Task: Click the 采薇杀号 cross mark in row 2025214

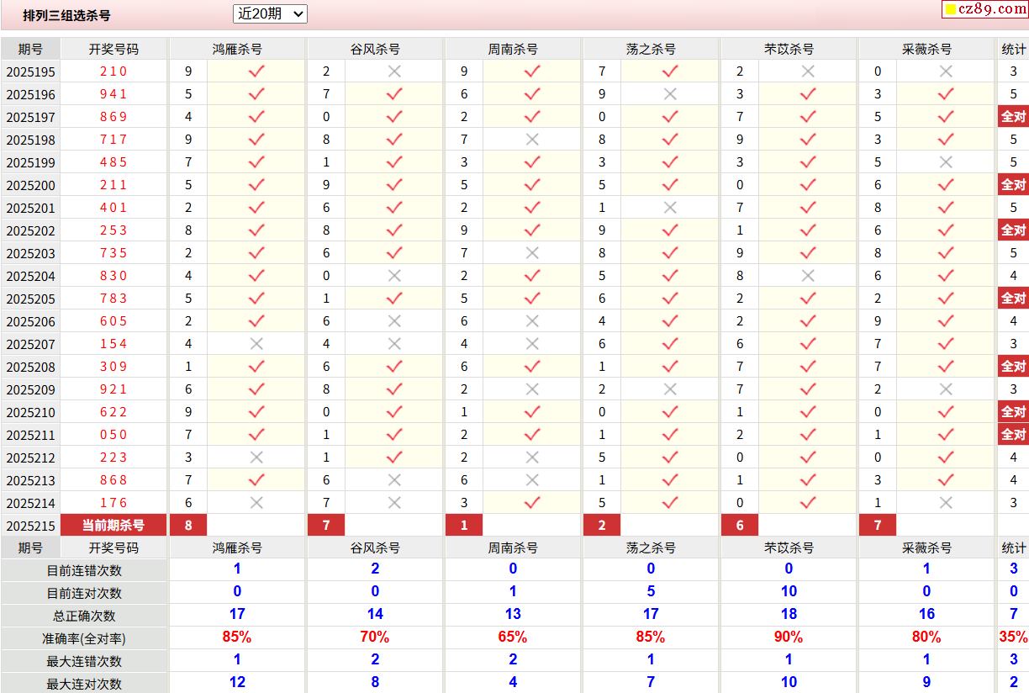Action: pos(946,503)
